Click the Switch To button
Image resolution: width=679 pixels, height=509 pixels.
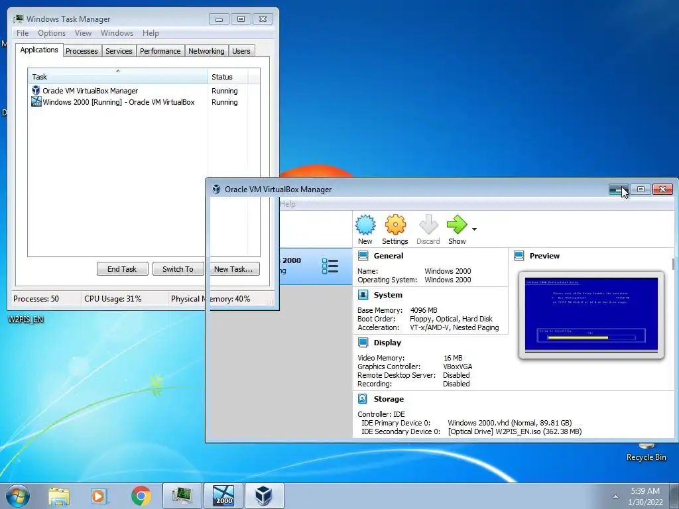tap(178, 269)
